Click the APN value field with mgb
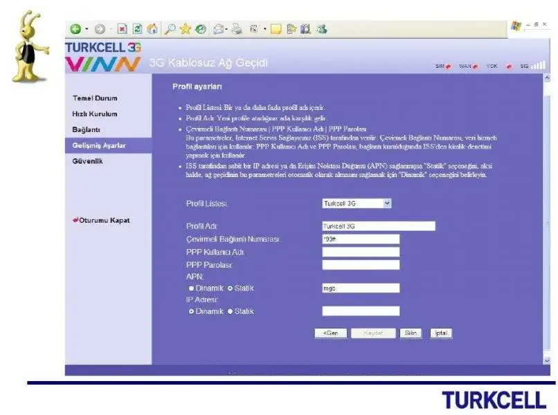The width and height of the screenshot is (558, 415). pos(361,288)
